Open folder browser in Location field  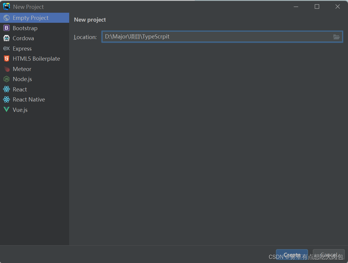click(x=336, y=37)
